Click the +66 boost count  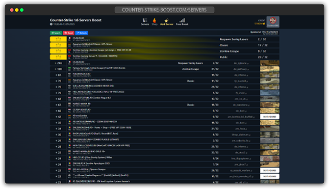click(58, 111)
